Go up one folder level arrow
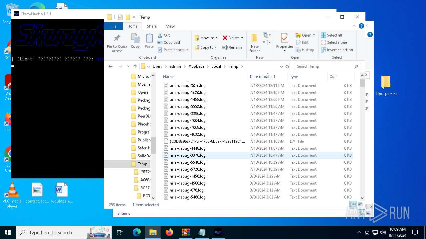The height and width of the screenshot is (239, 426). pyautogui.click(x=135, y=66)
